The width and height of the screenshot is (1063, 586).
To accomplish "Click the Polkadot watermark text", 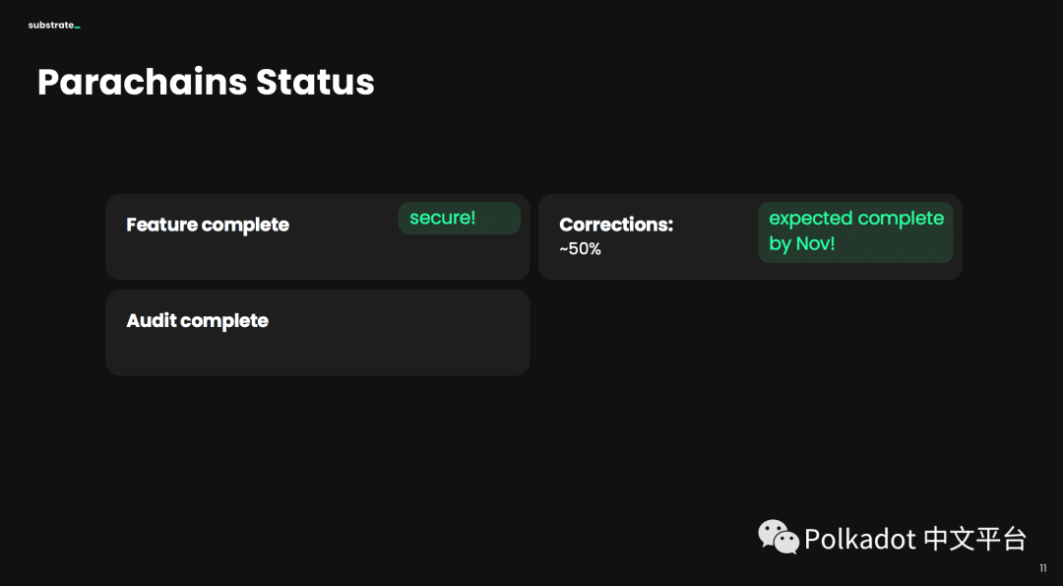I will click(x=860, y=539).
